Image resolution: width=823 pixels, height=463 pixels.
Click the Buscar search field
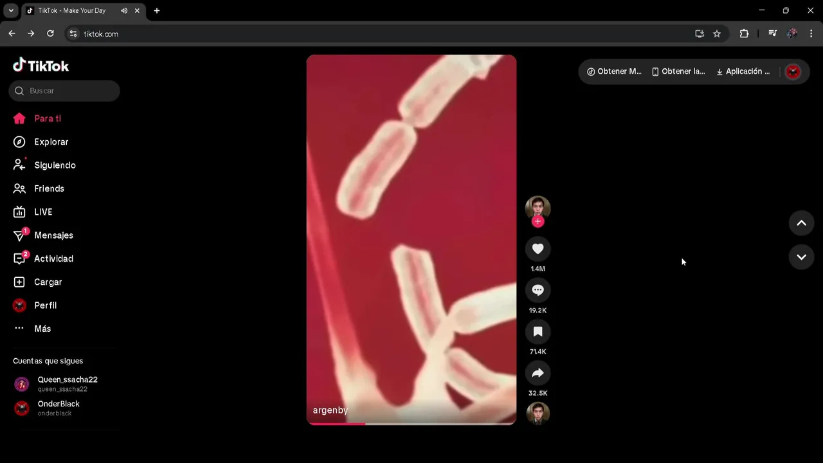[64, 91]
